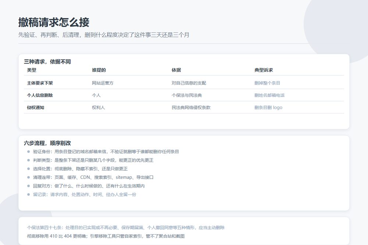The image size is (368, 245).
Task: Click the cell 删姓名邮箱电话
Action: coord(269,95)
